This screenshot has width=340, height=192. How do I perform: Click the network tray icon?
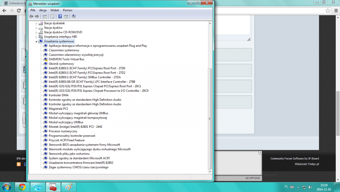click(304, 187)
